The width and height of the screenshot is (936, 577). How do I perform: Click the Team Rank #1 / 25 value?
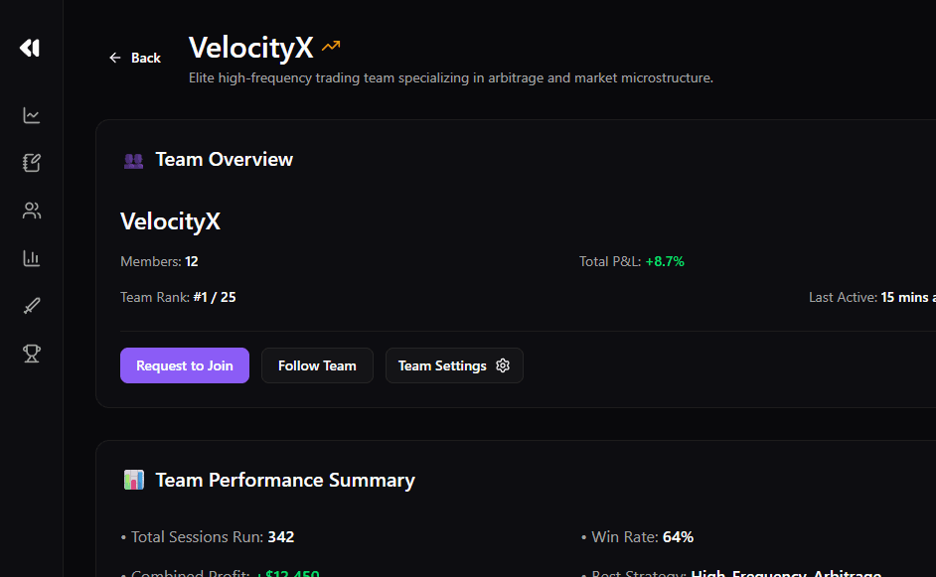215,297
